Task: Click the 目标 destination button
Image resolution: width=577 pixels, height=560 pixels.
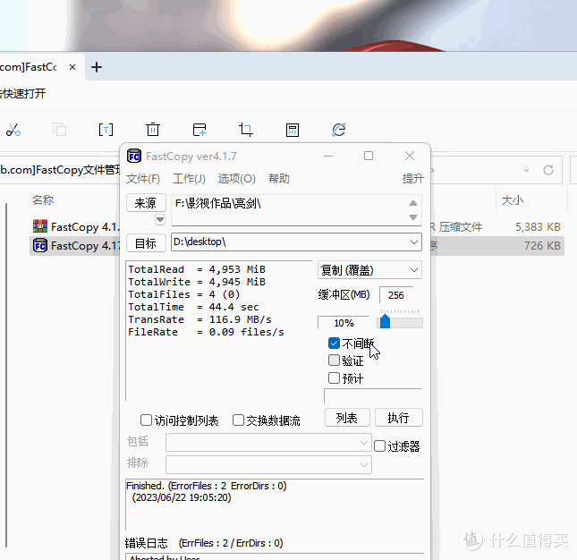Action: 146,243
